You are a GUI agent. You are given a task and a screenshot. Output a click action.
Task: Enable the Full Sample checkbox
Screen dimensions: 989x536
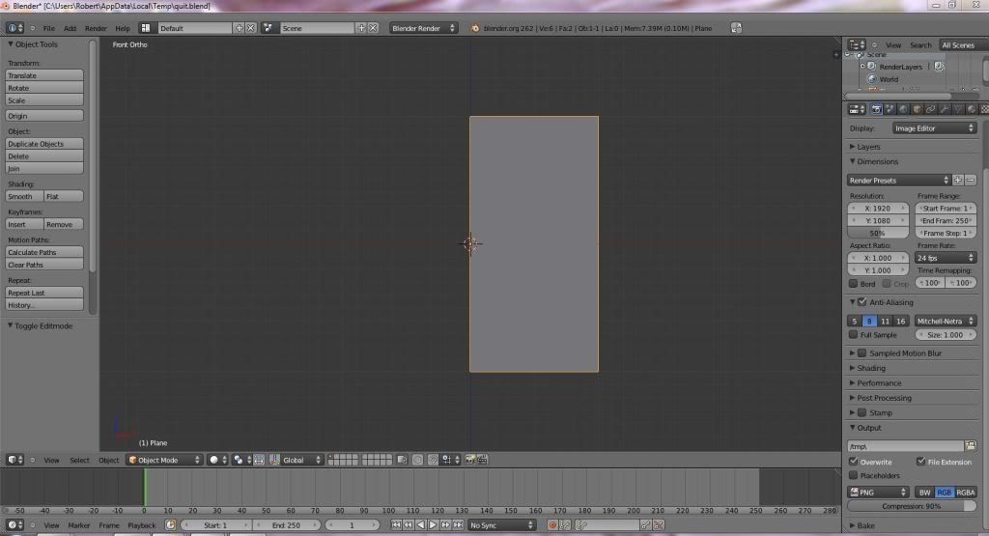[854, 335]
